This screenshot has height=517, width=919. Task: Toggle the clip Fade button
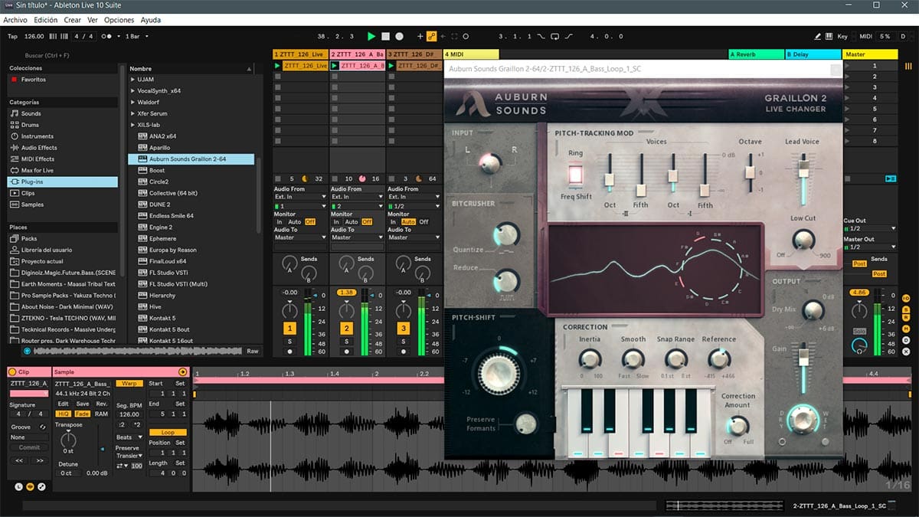[82, 414]
